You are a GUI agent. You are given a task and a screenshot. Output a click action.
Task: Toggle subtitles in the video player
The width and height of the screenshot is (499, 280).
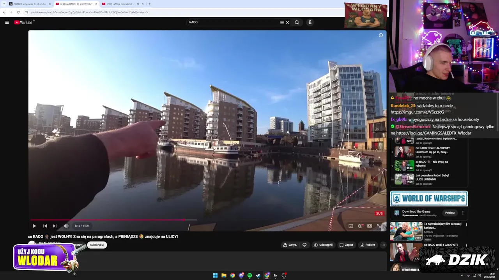[351, 226]
